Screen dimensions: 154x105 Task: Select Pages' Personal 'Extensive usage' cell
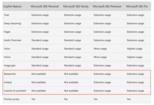click(40, 32)
